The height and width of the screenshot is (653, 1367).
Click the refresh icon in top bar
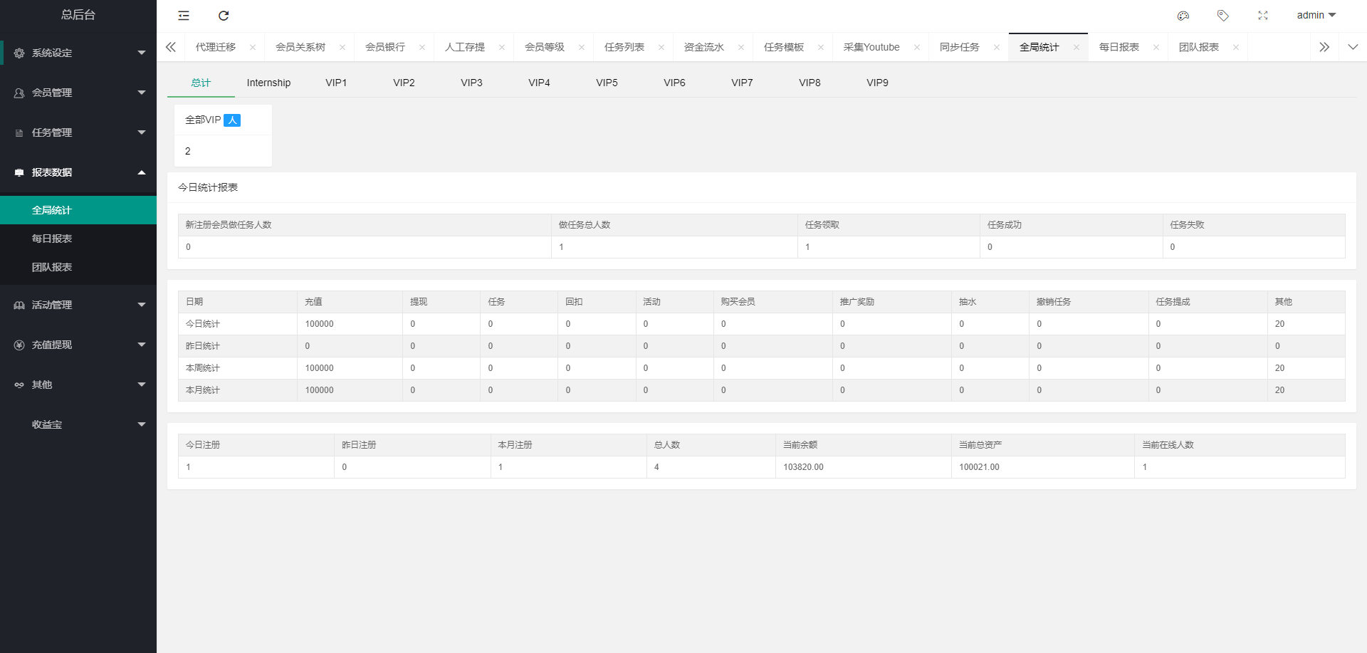[224, 16]
